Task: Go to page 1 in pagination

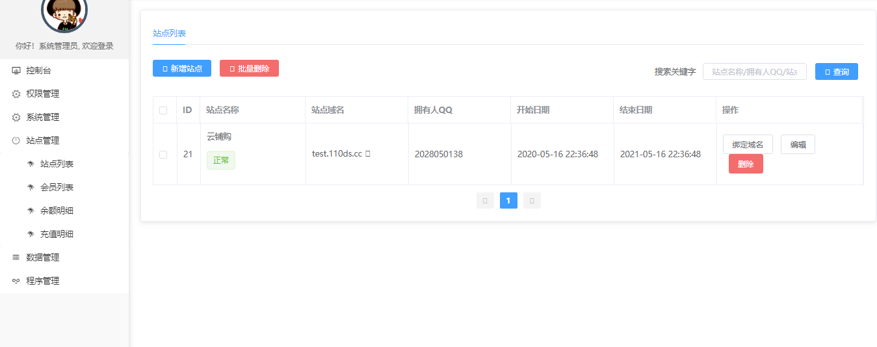Action: 508,201
